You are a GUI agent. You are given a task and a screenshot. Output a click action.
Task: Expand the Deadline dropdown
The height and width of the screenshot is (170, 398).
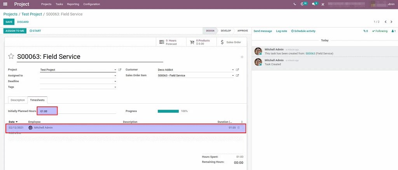click(115, 81)
